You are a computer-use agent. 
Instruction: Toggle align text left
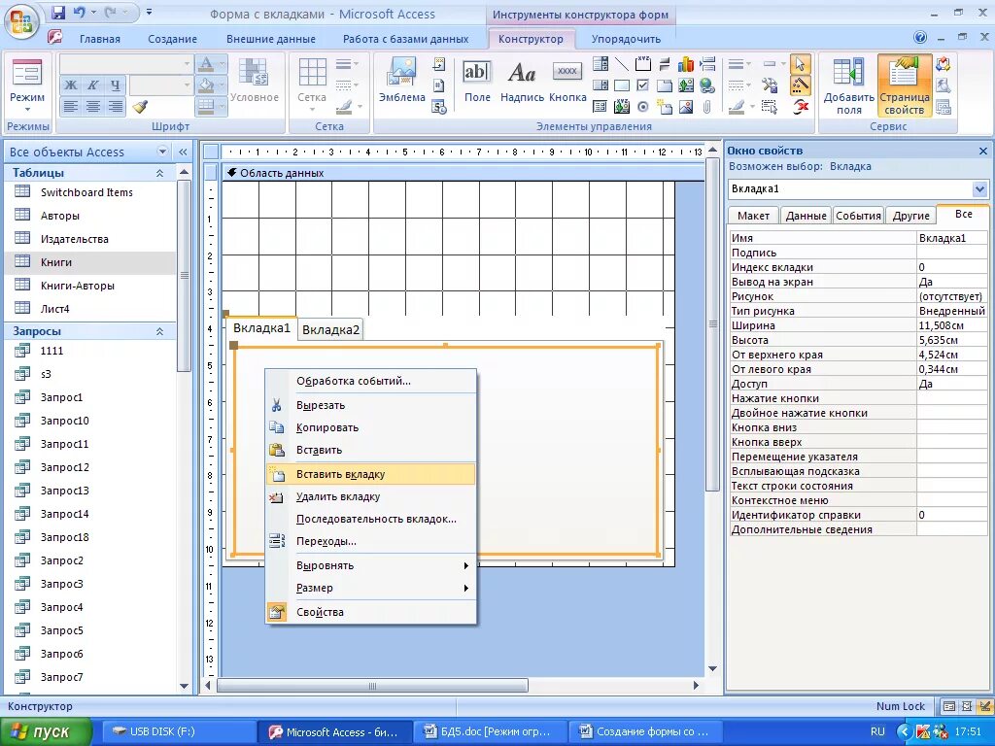[x=71, y=106]
